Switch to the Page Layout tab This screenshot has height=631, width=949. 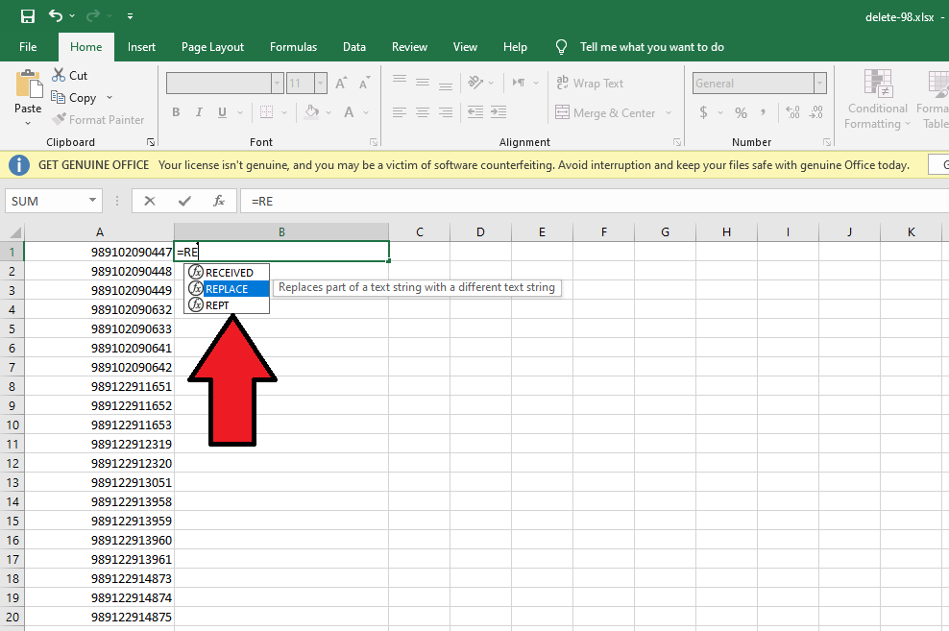click(x=212, y=47)
